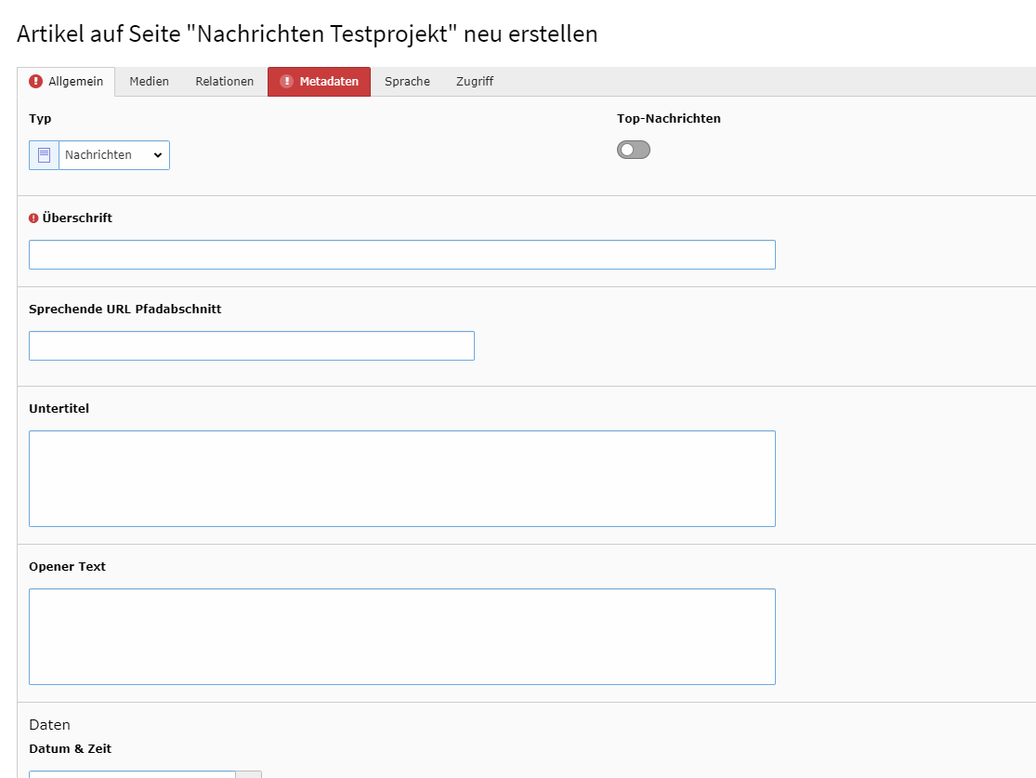
Task: Click the news record type icon
Action: pos(44,155)
